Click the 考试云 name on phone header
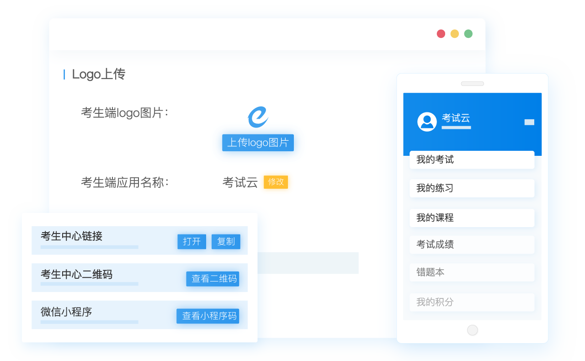 (x=456, y=118)
